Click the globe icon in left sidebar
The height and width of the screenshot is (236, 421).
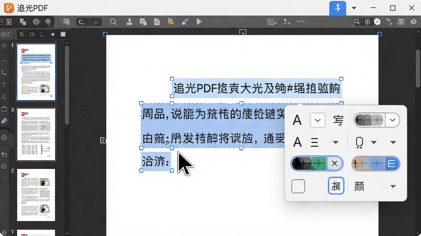tap(4, 138)
